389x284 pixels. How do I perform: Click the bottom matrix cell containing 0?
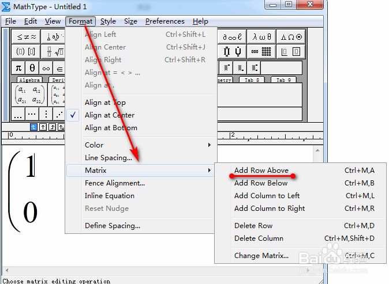pos(31,212)
